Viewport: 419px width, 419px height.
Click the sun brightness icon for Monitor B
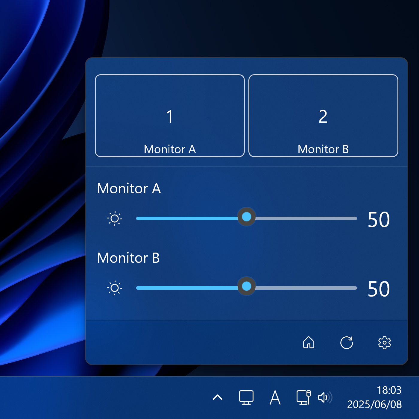(114, 288)
